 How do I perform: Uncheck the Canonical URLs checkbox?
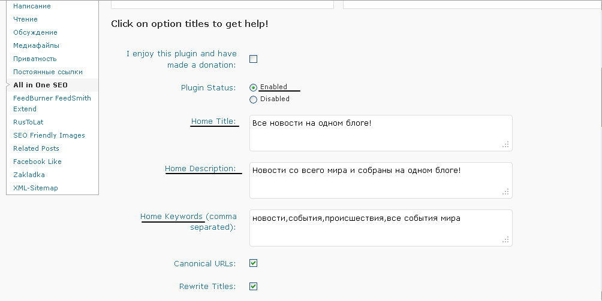click(254, 263)
